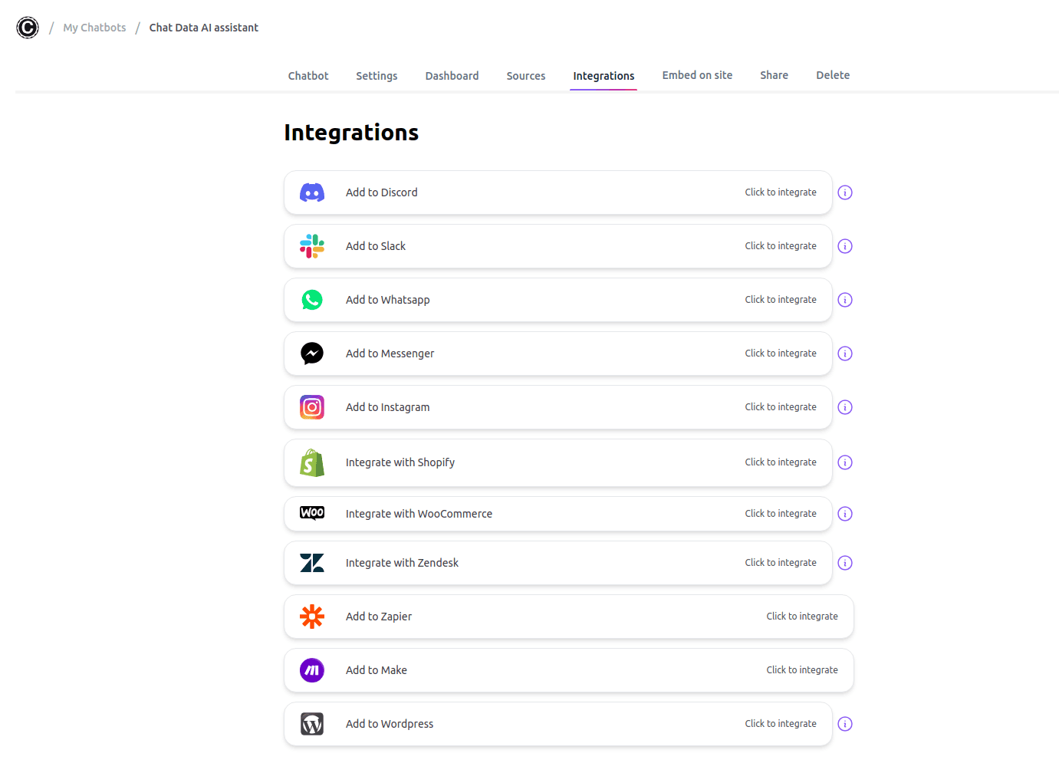Click integrate for Zendesk

781,563
